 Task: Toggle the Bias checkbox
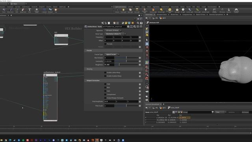[x=105, y=88]
